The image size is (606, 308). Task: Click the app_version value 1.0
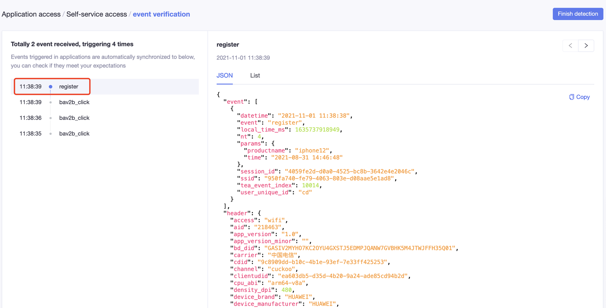click(290, 234)
